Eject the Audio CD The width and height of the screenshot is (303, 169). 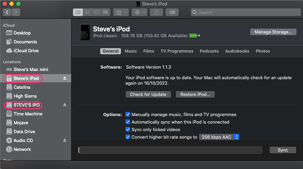[65, 140]
